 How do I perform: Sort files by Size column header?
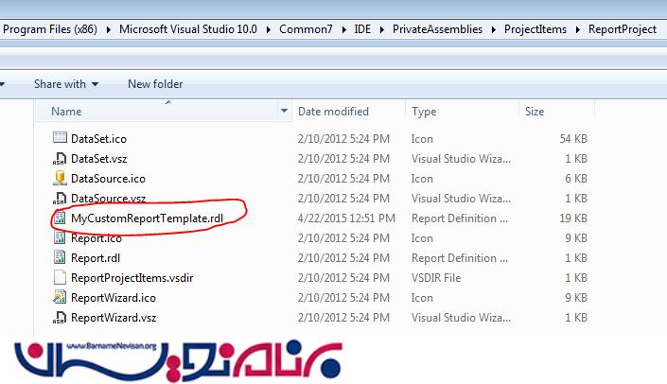pyautogui.click(x=535, y=112)
